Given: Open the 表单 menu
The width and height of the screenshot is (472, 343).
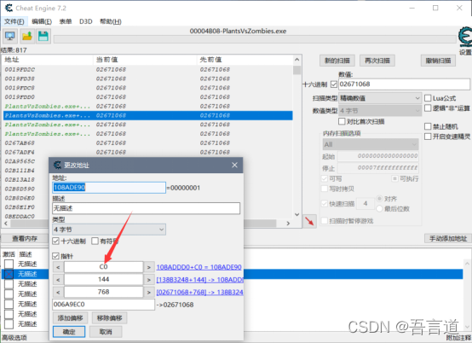Looking at the screenshot, I should (66, 21).
